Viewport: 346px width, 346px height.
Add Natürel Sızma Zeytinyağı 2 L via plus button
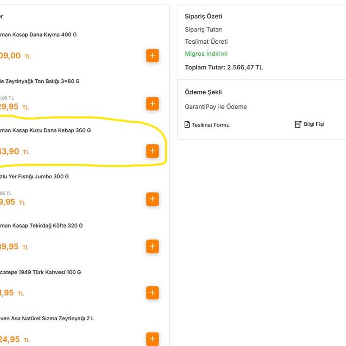pos(152,339)
